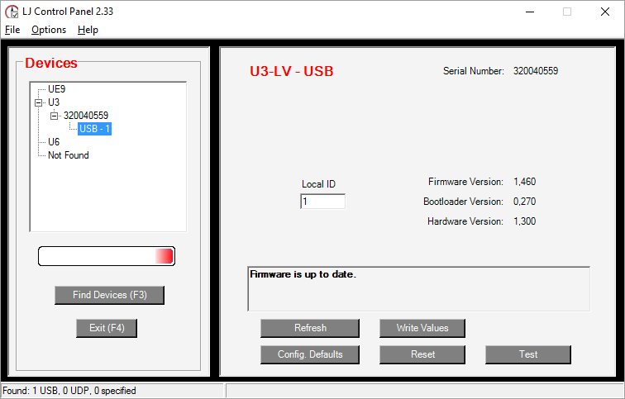Collapse the 320040559 device node

tap(55, 116)
